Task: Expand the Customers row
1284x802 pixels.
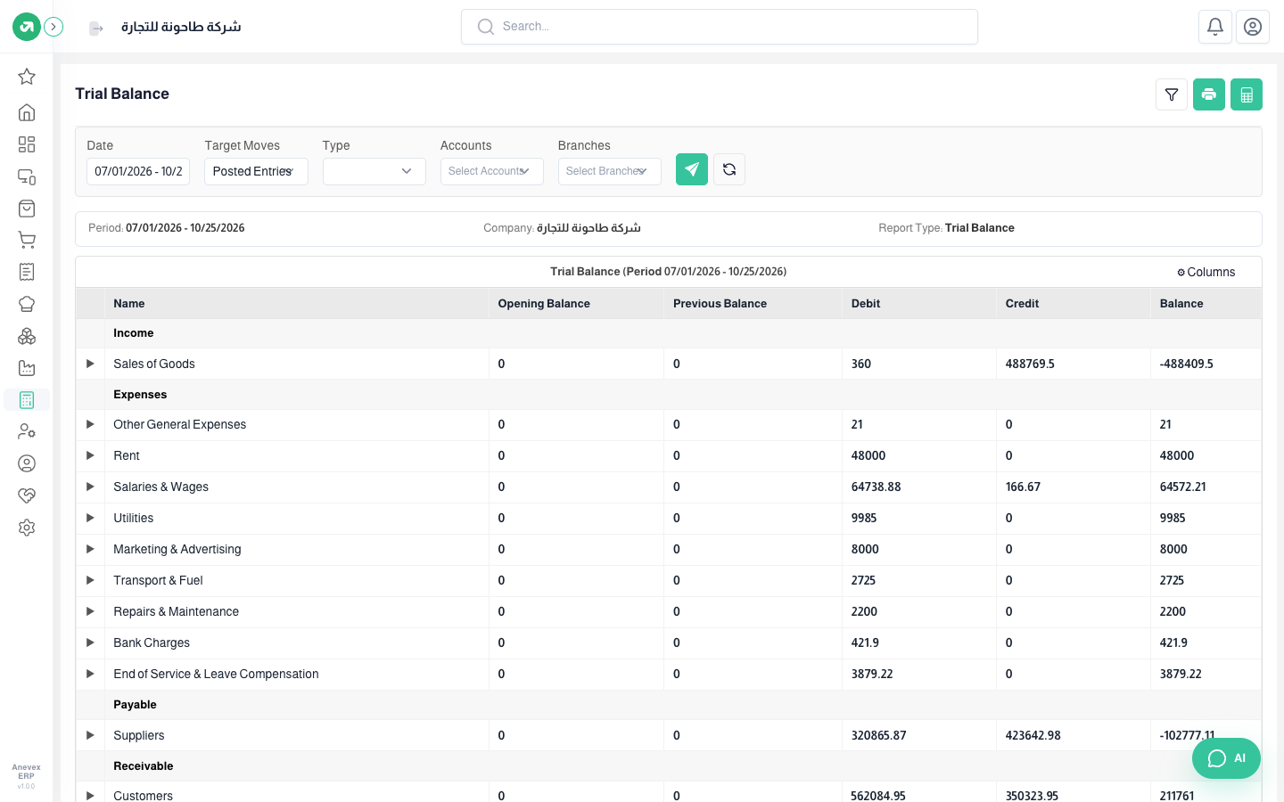Action: pos(90,795)
